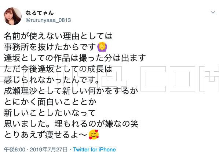
Task: Select the text 事務所を抜けたからです
Action: 50,47
